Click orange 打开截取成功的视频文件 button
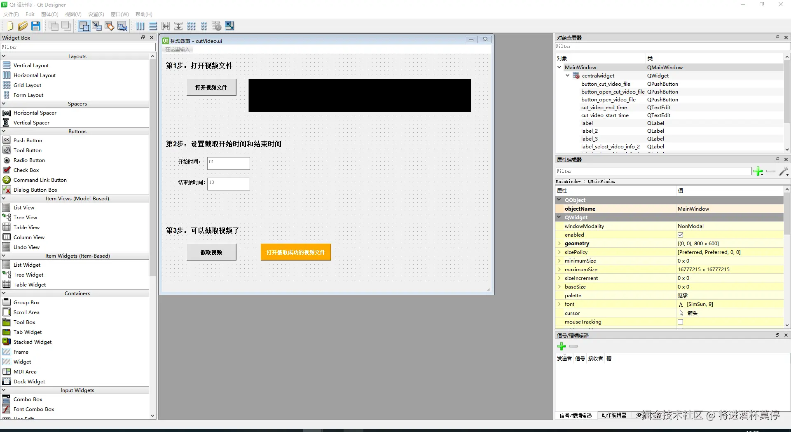This screenshot has height=432, width=791. pyautogui.click(x=296, y=252)
